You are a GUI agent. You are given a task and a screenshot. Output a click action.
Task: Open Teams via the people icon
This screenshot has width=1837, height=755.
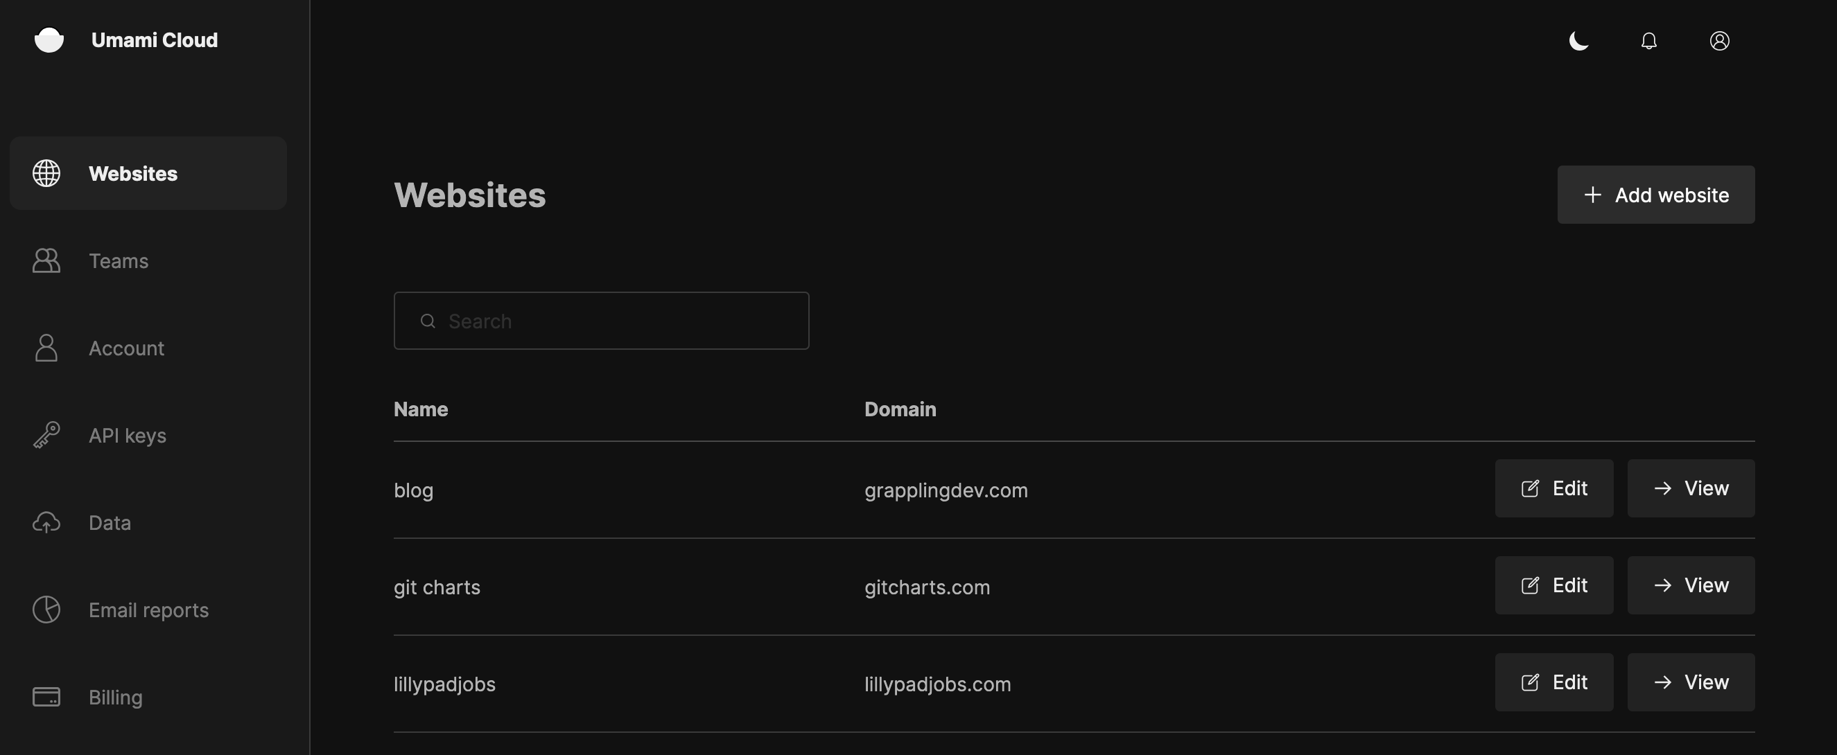pos(46,260)
